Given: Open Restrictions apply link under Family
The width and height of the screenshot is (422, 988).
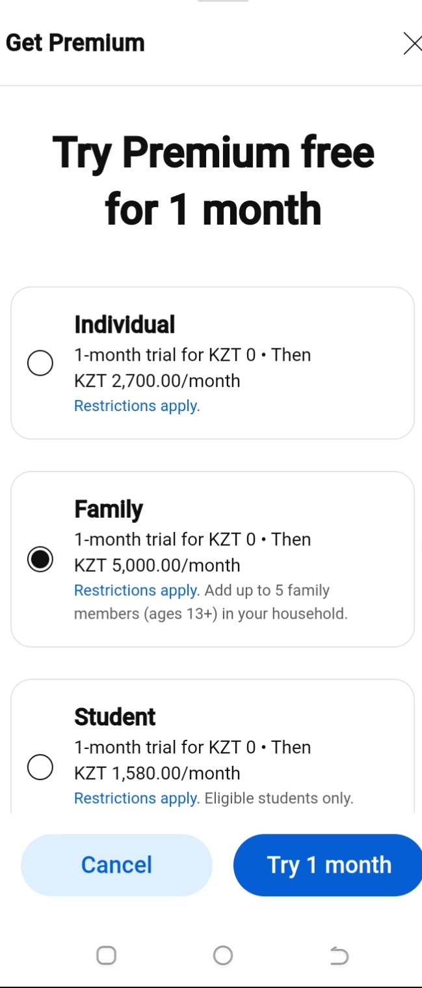Looking at the screenshot, I should (137, 591).
